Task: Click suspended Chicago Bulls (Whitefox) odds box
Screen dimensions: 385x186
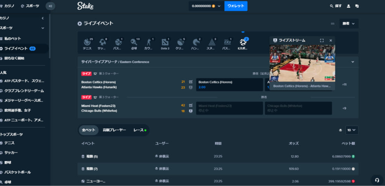Action: [x=298, y=108]
